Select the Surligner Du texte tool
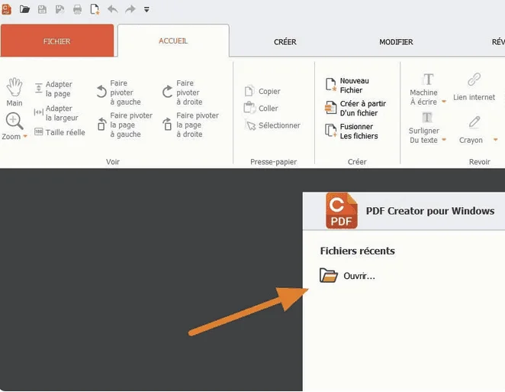505x392 pixels. point(424,128)
